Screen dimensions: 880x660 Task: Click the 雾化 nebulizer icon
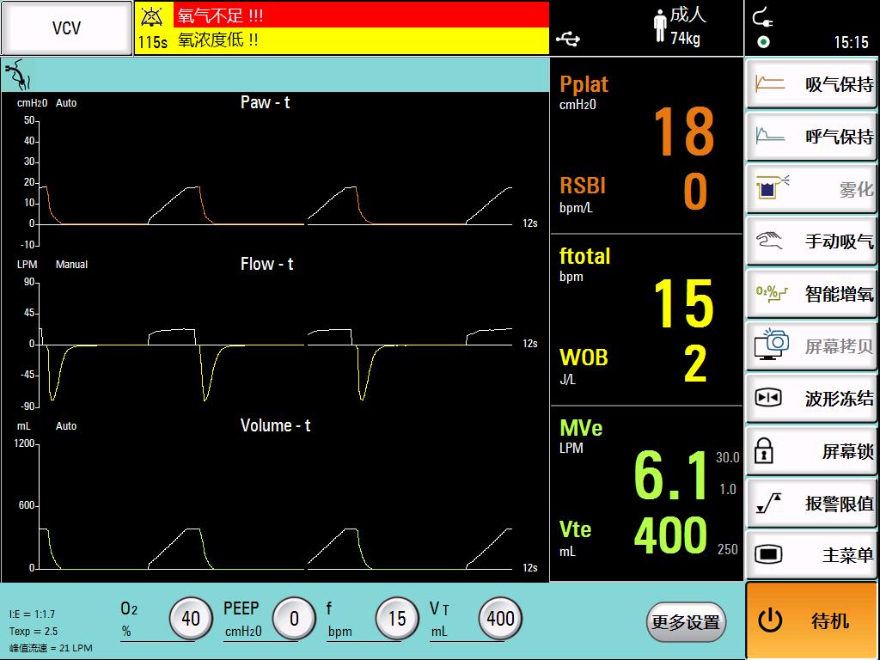[772, 189]
